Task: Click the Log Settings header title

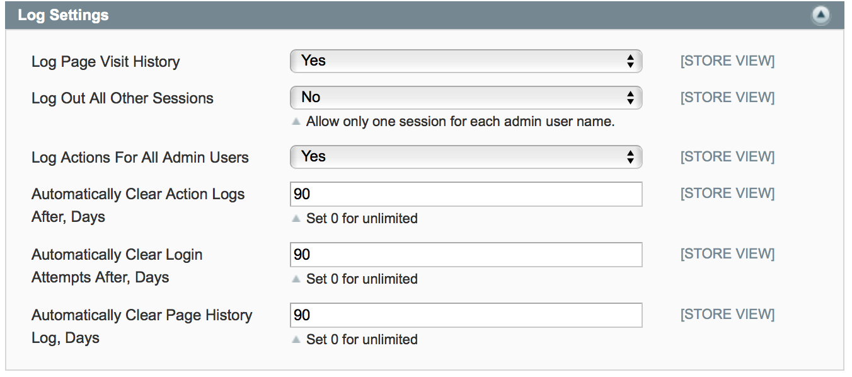Action: [63, 15]
